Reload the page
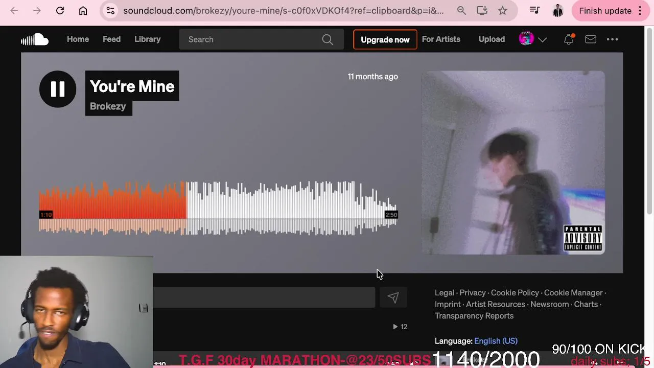The width and height of the screenshot is (654, 368). click(x=60, y=11)
